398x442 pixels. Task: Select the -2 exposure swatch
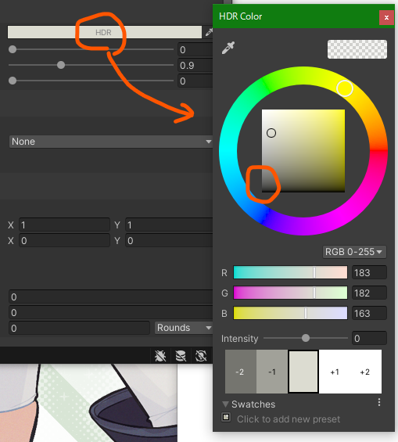[x=241, y=372]
